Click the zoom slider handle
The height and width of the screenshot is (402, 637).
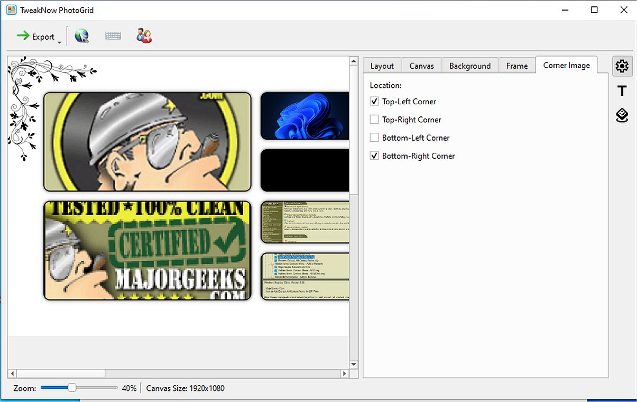pos(72,388)
